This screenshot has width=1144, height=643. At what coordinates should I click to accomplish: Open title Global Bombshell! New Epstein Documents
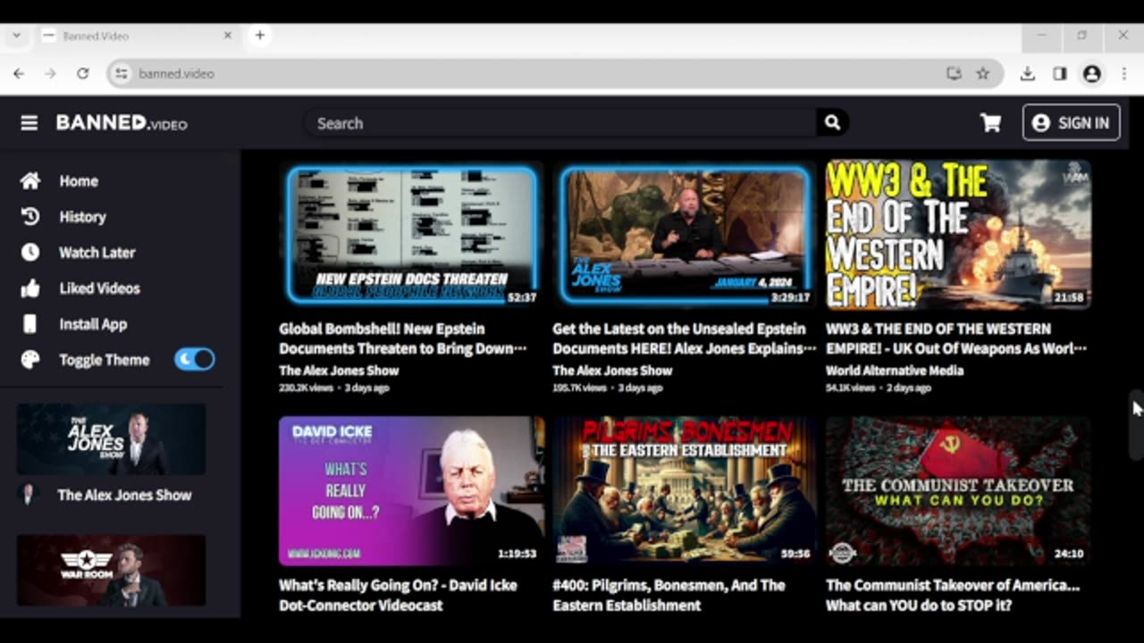click(402, 338)
